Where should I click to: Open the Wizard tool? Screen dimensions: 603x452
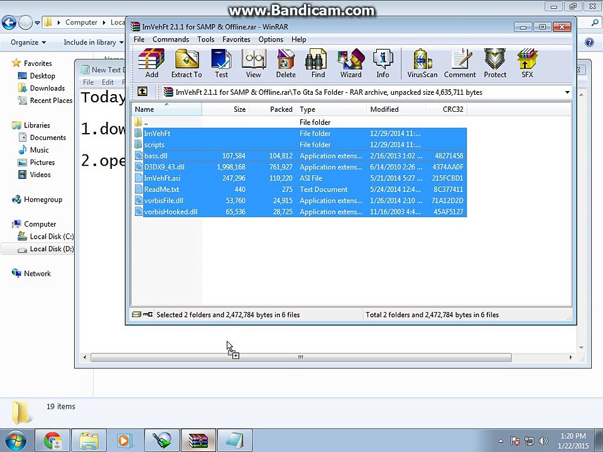350,64
